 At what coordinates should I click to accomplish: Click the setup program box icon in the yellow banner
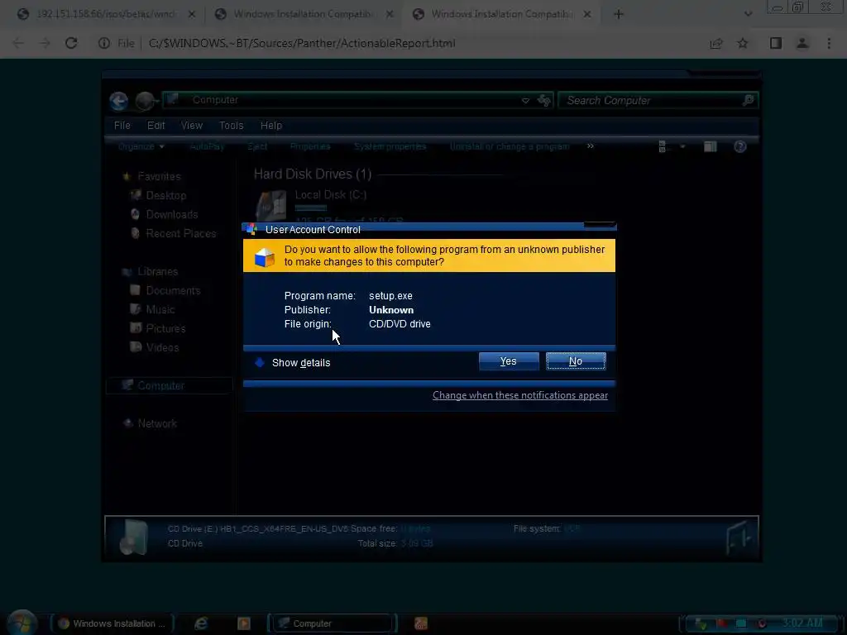(x=264, y=257)
